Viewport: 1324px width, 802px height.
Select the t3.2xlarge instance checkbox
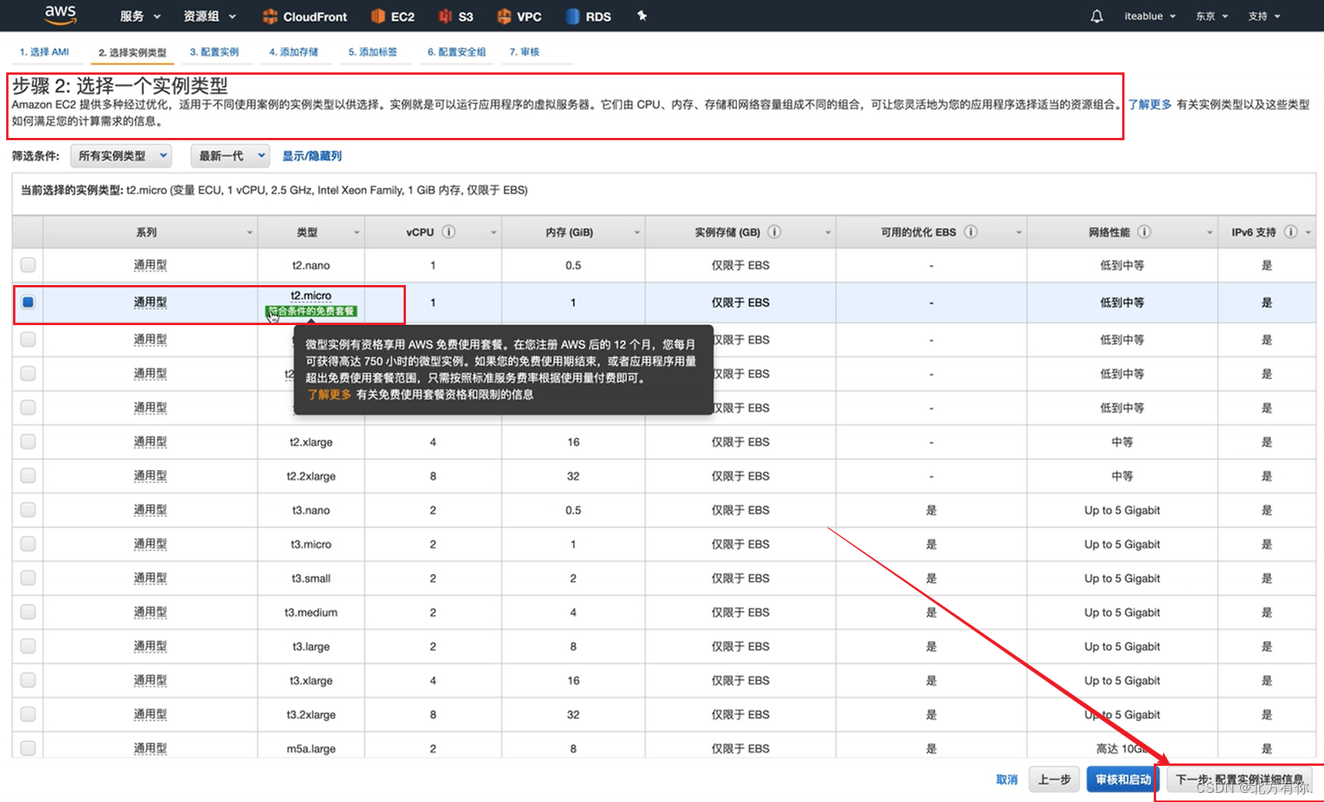[x=28, y=714]
